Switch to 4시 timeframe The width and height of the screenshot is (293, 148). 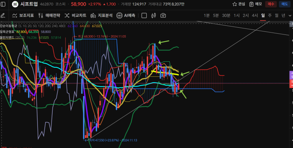tap(255, 16)
